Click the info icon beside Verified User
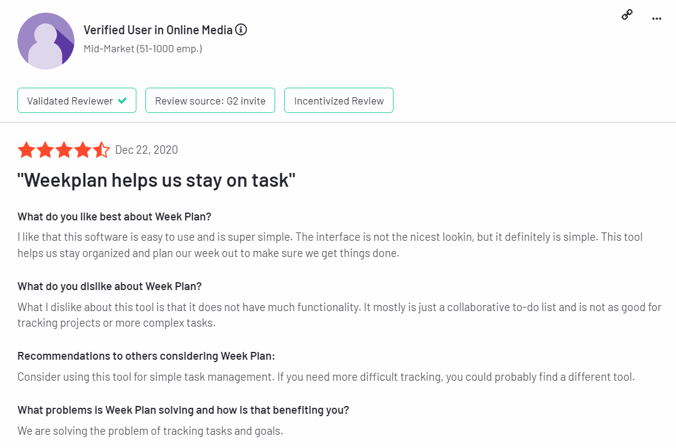 tap(241, 29)
